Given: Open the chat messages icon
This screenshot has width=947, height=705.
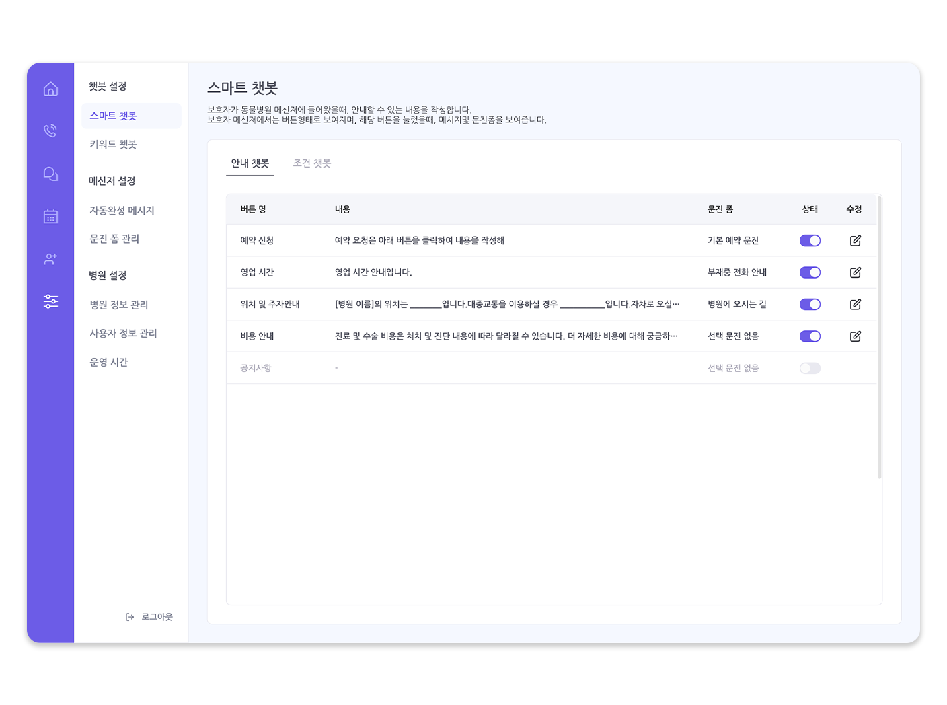Looking at the screenshot, I should (50, 174).
